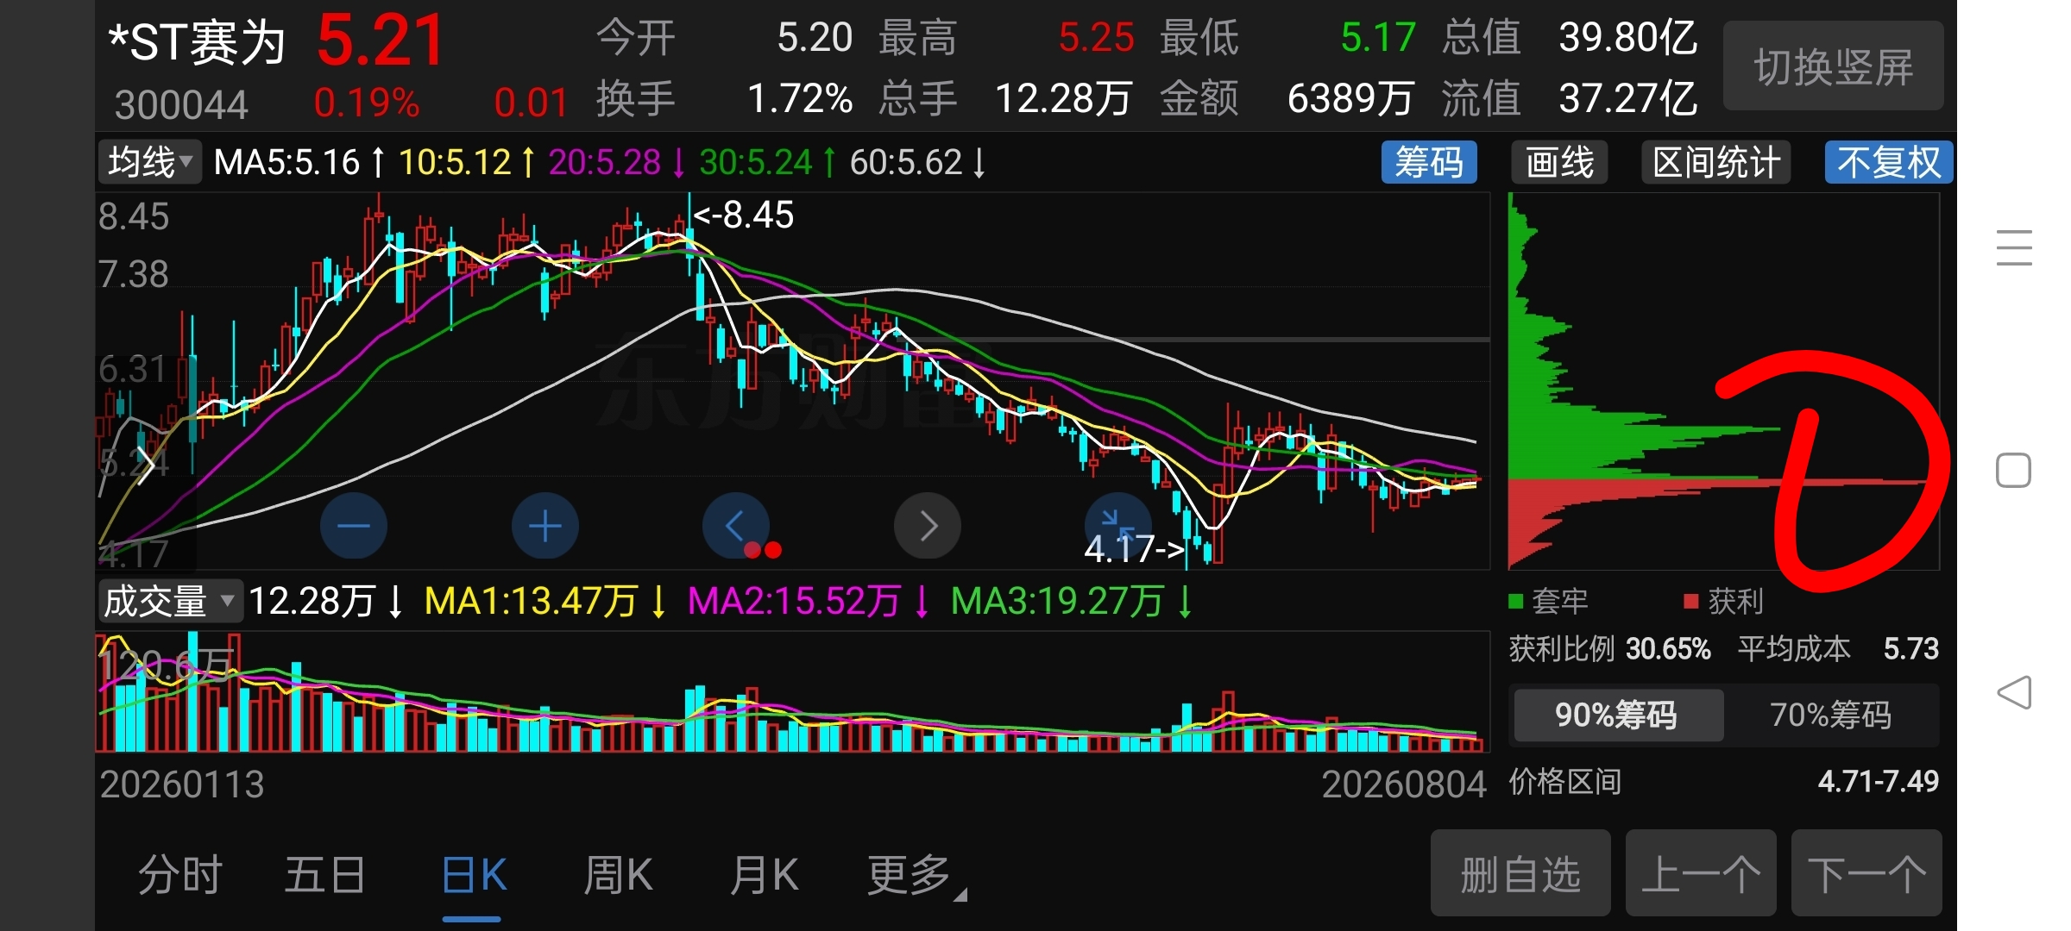
Task: Expand the 更多 period options
Action: [x=916, y=876]
